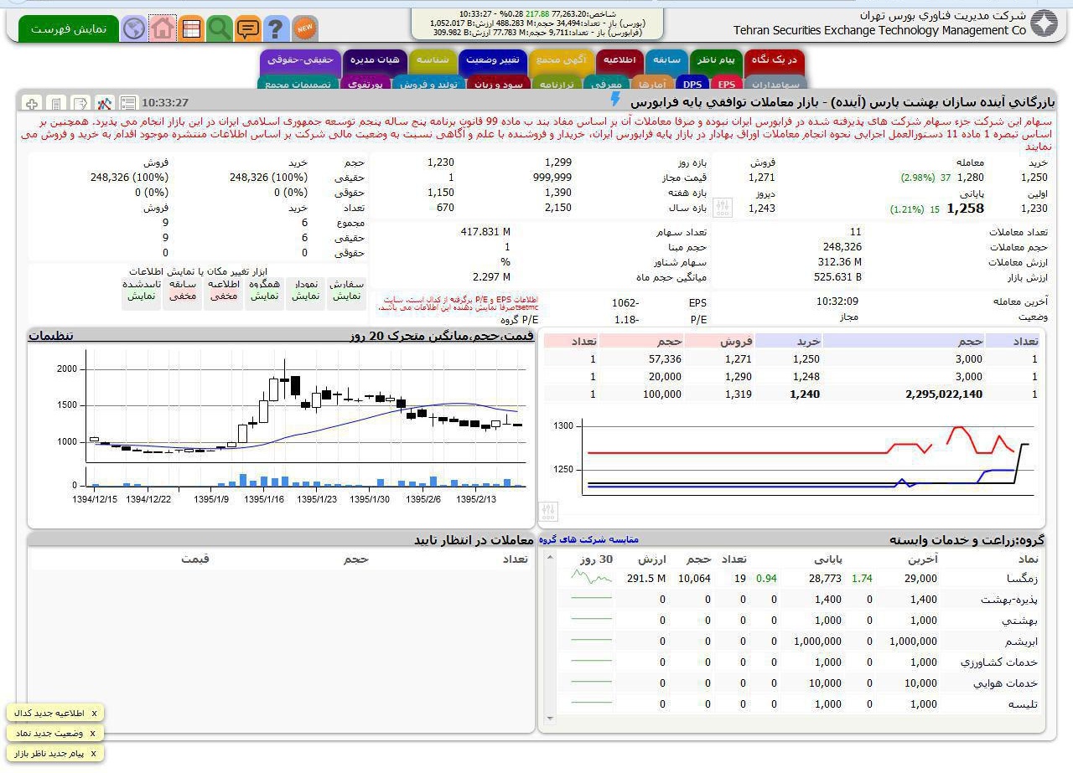The image size is (1073, 773).
Task: Open the زمگسا symbol row
Action: [801, 579]
